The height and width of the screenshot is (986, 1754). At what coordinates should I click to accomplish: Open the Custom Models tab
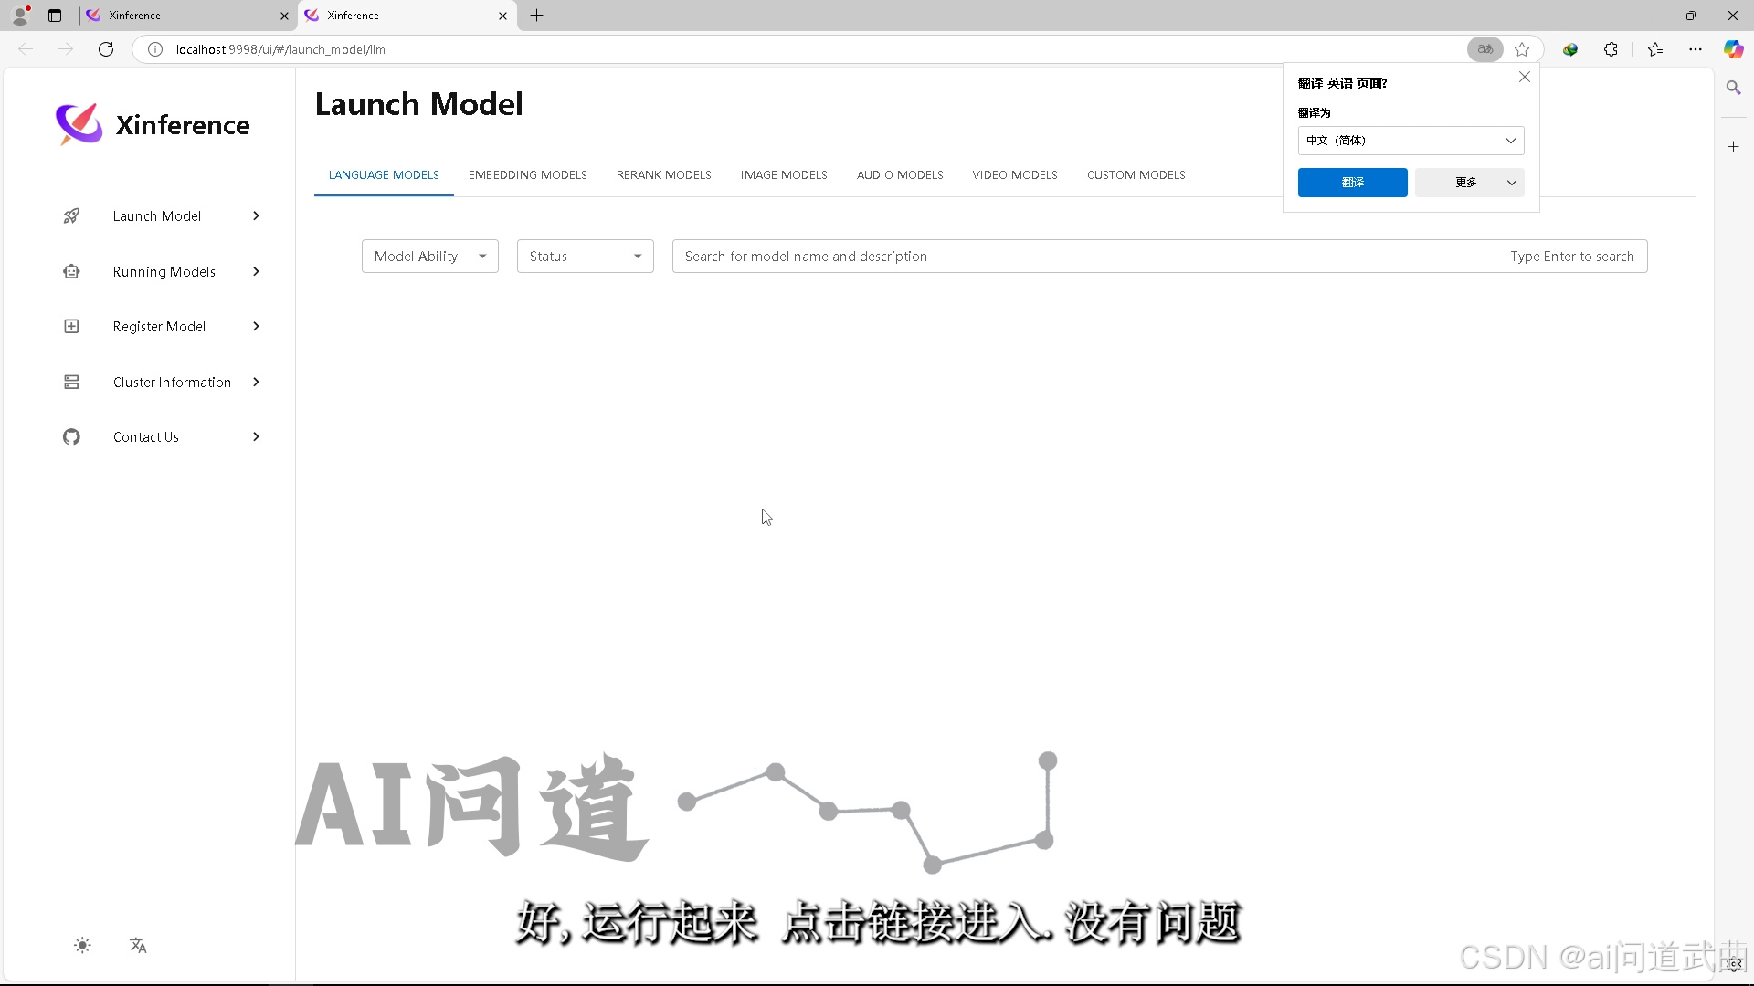1136,175
